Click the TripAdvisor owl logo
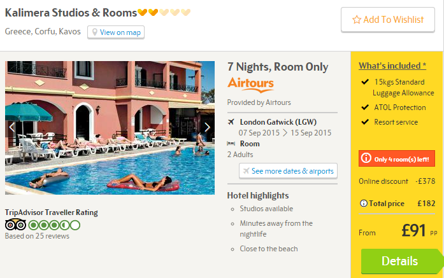The width and height of the screenshot is (444, 278). (x=15, y=225)
